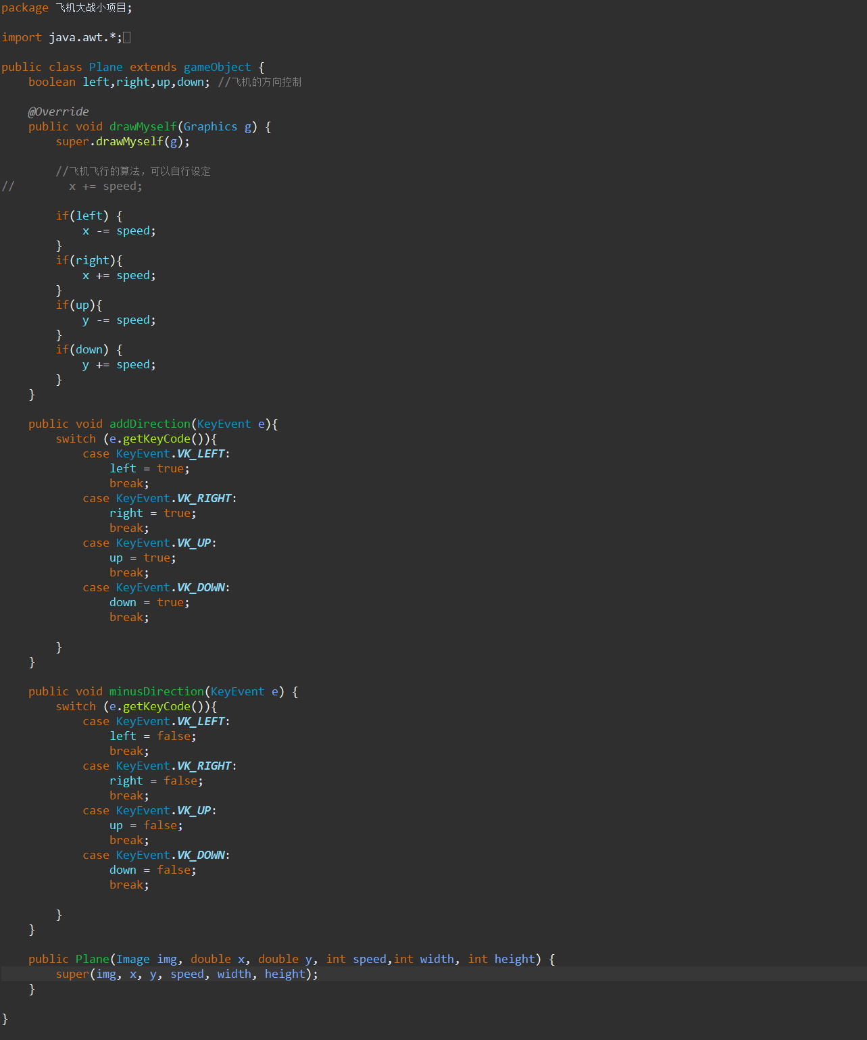Screen dimensions: 867x1040
Task: Click the comment '//飞机飞行的算法，可以自行设定'
Action: pyautogui.click(x=133, y=172)
